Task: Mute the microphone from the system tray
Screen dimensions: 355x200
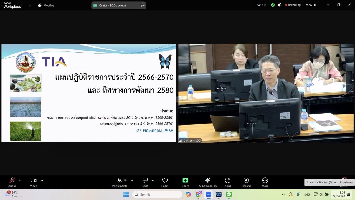Action: [298, 194]
